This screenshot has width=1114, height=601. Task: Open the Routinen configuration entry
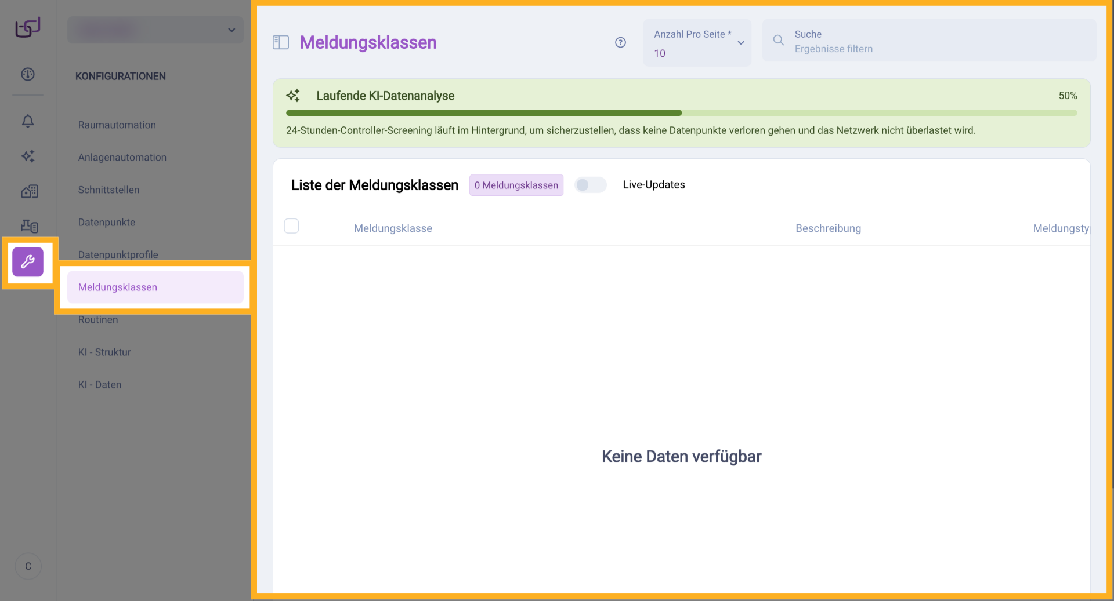click(x=97, y=319)
